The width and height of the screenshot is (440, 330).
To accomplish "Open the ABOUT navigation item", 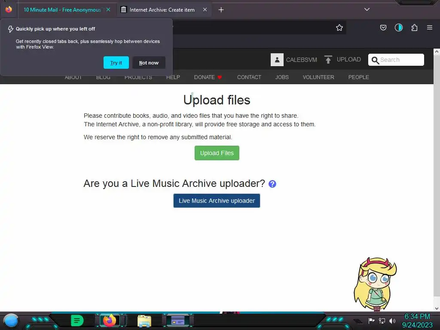I will click(x=73, y=77).
